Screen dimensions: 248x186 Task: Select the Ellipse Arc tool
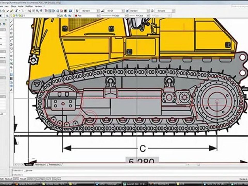(11, 60)
